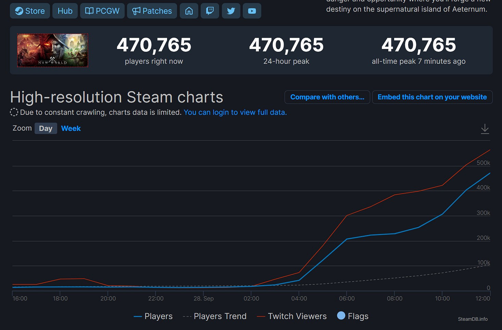The image size is (502, 330).
Task: Open the Twitter bird icon
Action: click(x=231, y=11)
